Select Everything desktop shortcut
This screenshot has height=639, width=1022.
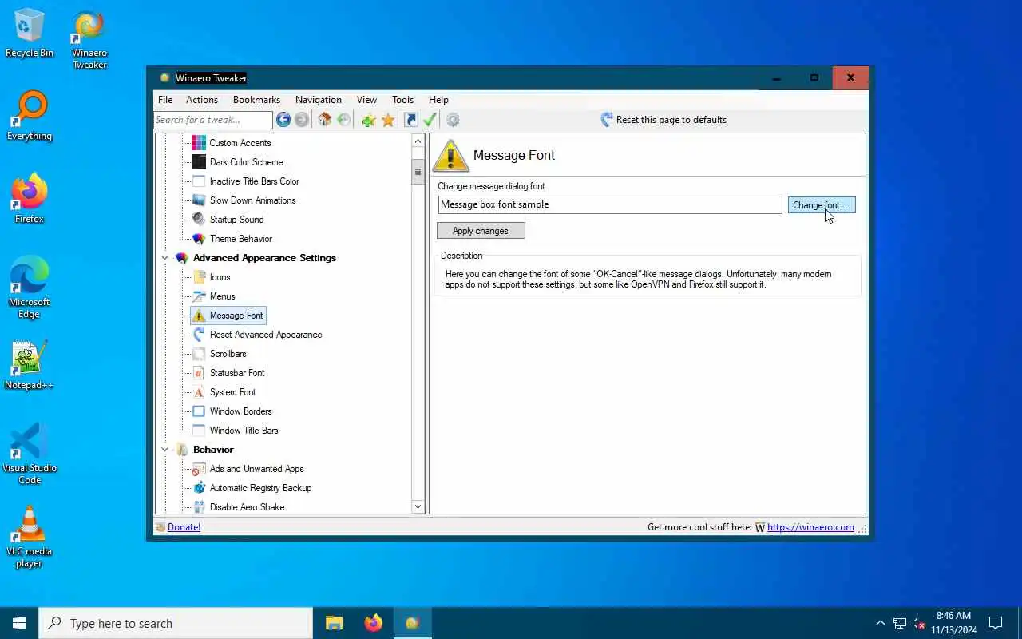(30, 117)
